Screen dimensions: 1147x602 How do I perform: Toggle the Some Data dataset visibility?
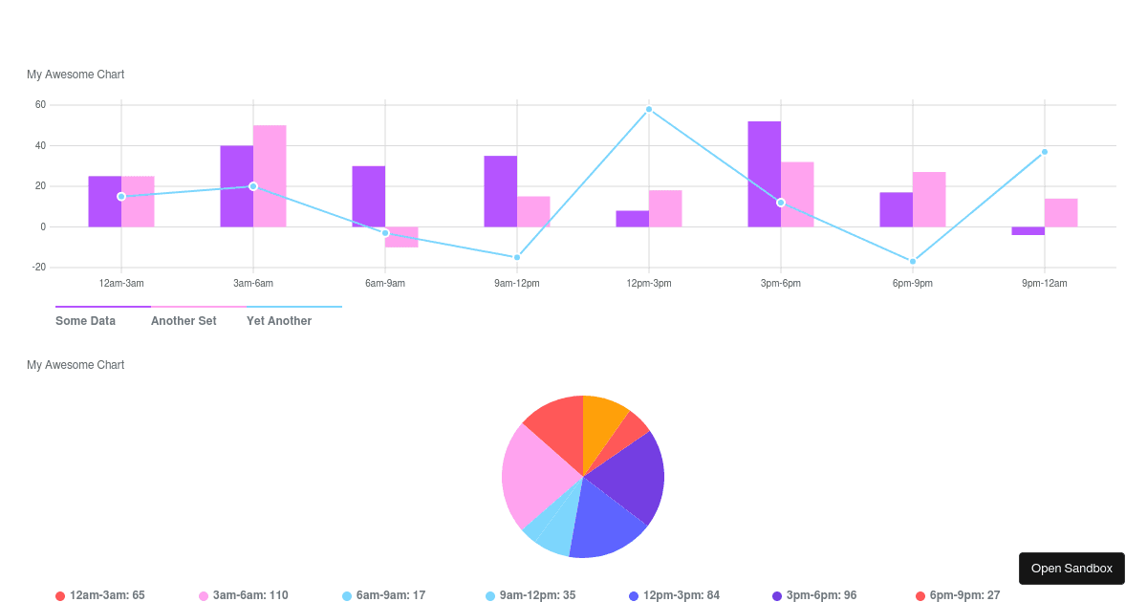[85, 320]
